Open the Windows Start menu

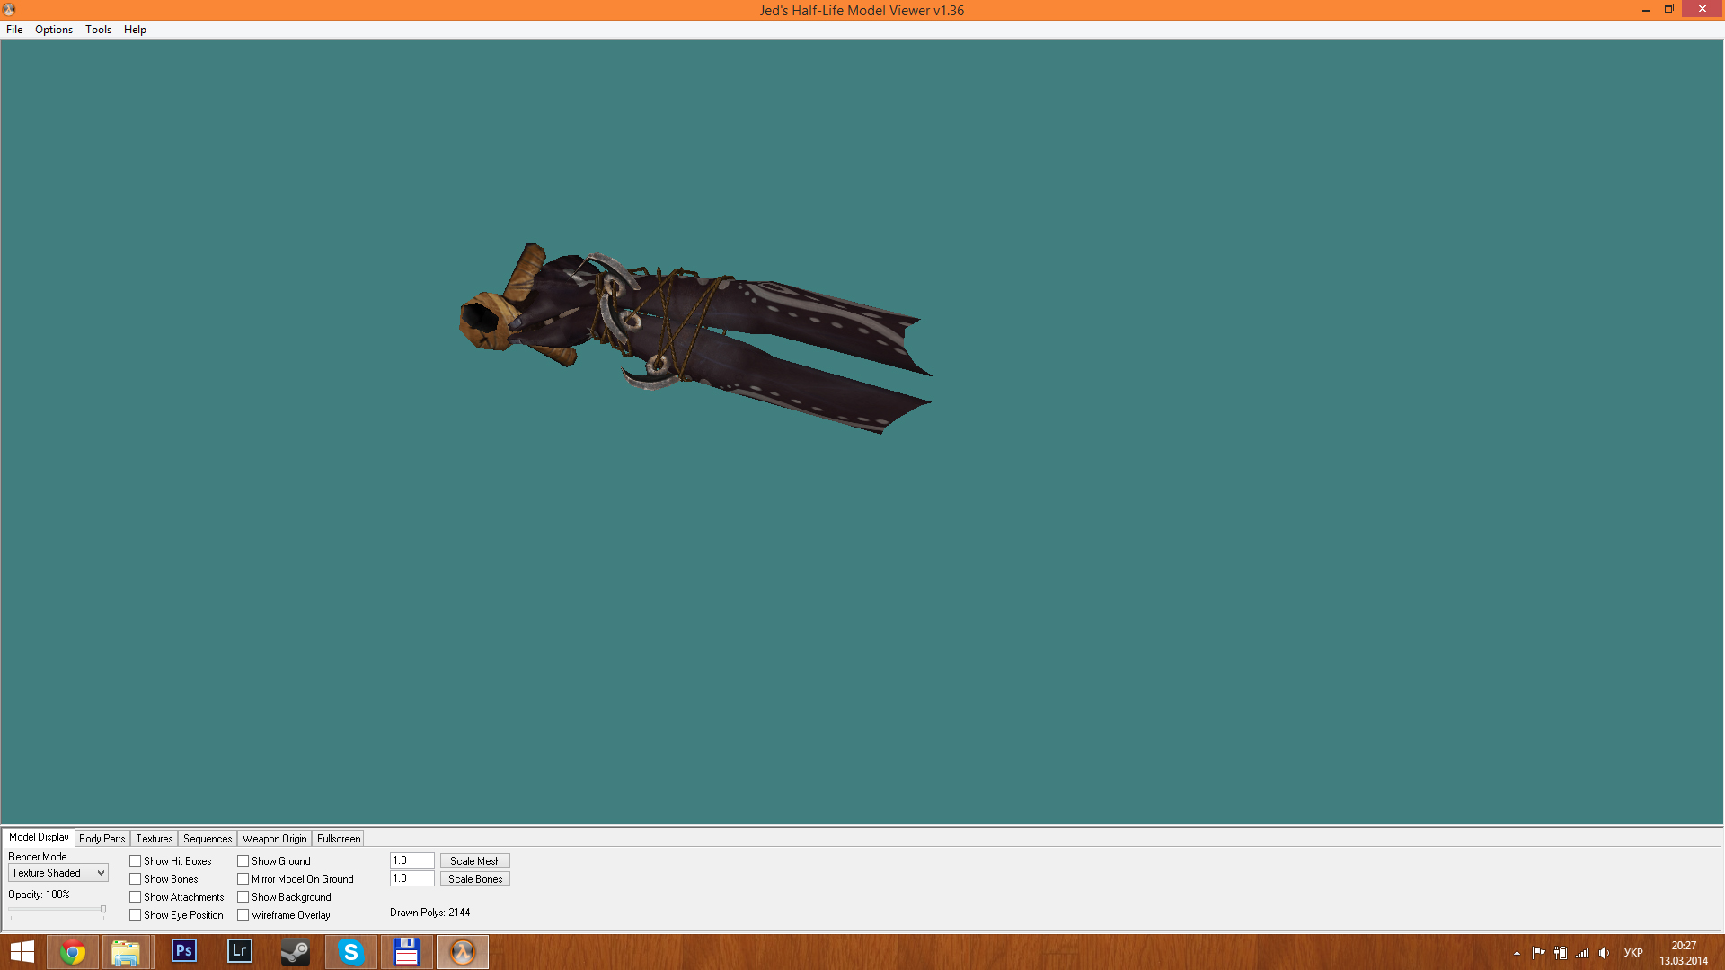tap(22, 952)
